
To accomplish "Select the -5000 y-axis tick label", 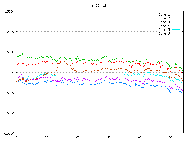I will pos(9,93).
